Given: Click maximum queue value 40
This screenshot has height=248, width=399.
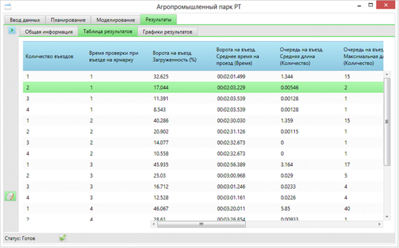Looking at the screenshot, I should 347,208.
